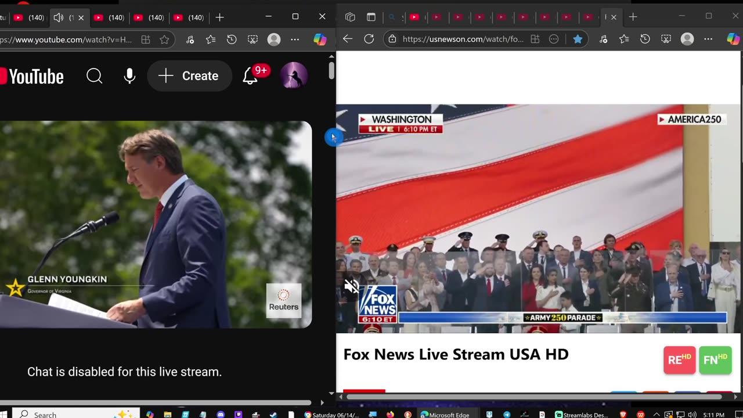
Task: Open YouTube notifications bell
Action: [250, 75]
